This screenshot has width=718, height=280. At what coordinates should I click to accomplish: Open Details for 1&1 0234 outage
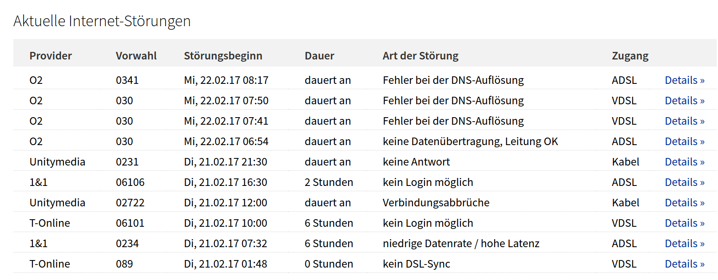click(684, 244)
